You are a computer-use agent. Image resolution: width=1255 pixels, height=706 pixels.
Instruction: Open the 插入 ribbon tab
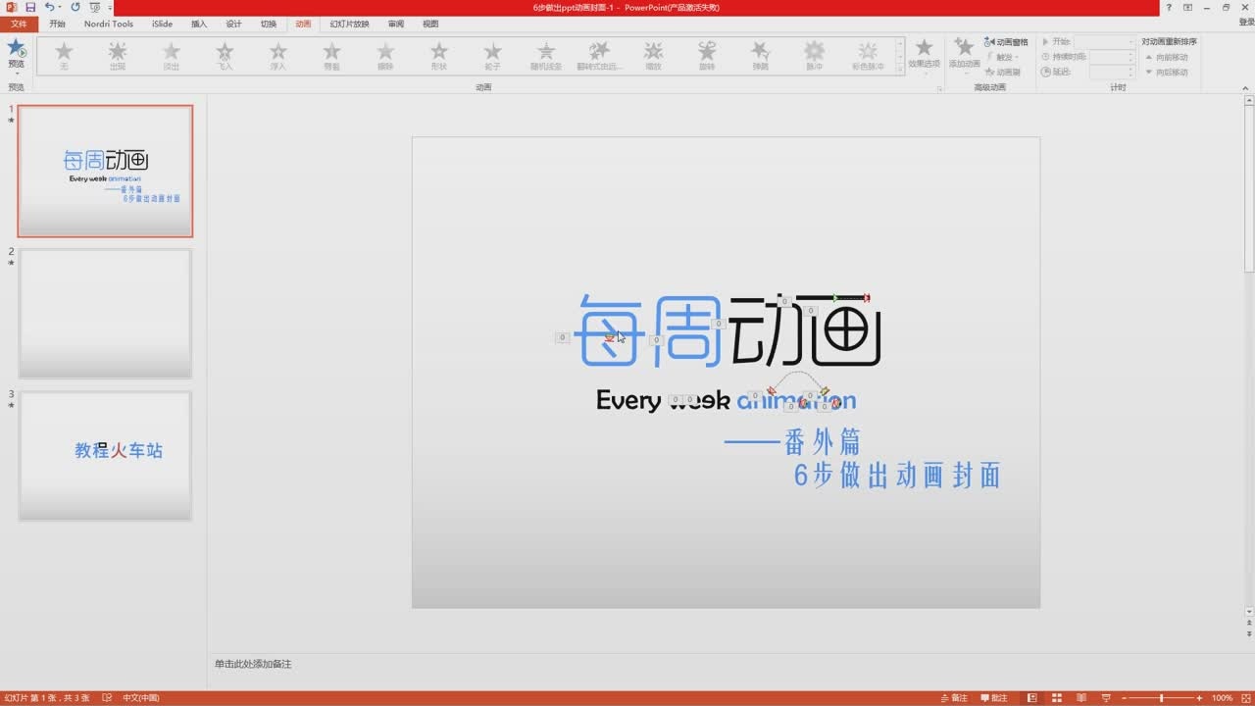click(x=199, y=24)
